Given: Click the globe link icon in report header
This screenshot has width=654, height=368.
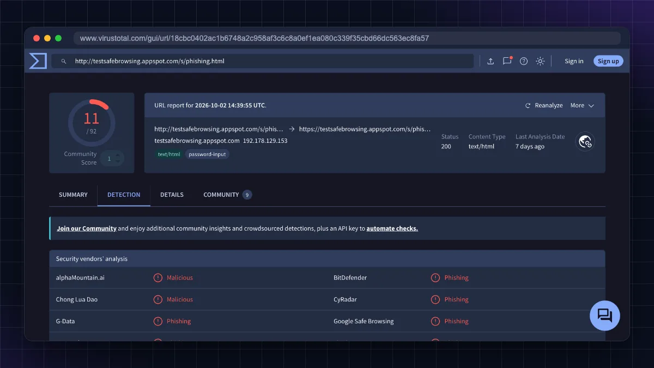Looking at the screenshot, I should 585,142.
